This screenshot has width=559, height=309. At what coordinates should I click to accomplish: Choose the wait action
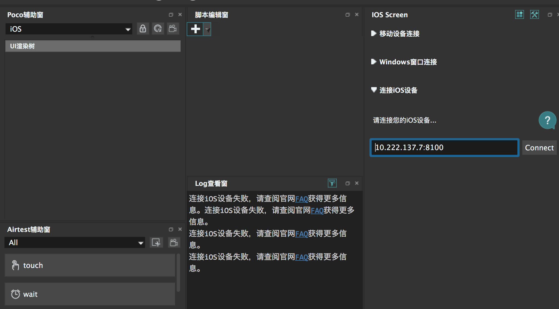[x=90, y=294]
